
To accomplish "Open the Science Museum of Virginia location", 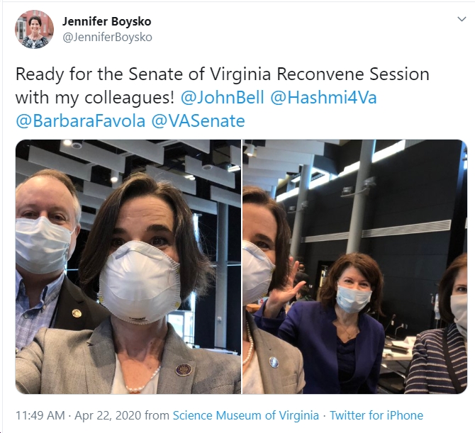I will (x=246, y=415).
